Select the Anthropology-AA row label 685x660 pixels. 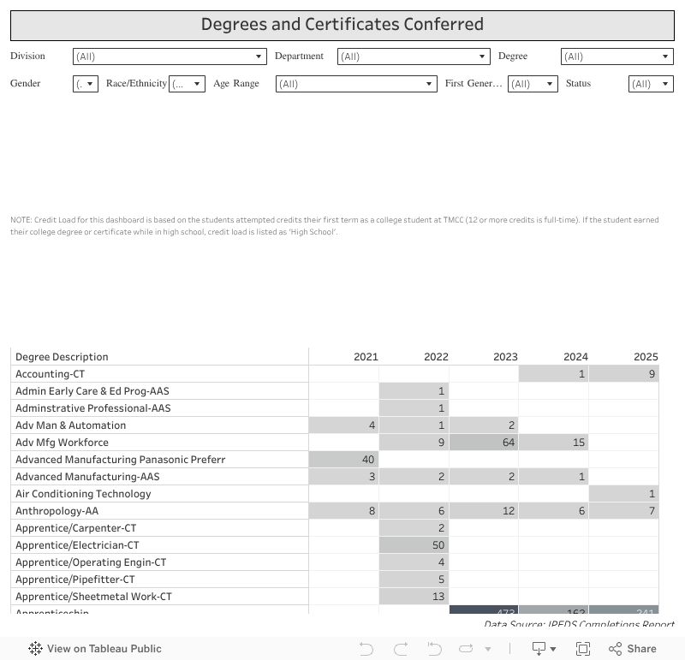[57, 511]
